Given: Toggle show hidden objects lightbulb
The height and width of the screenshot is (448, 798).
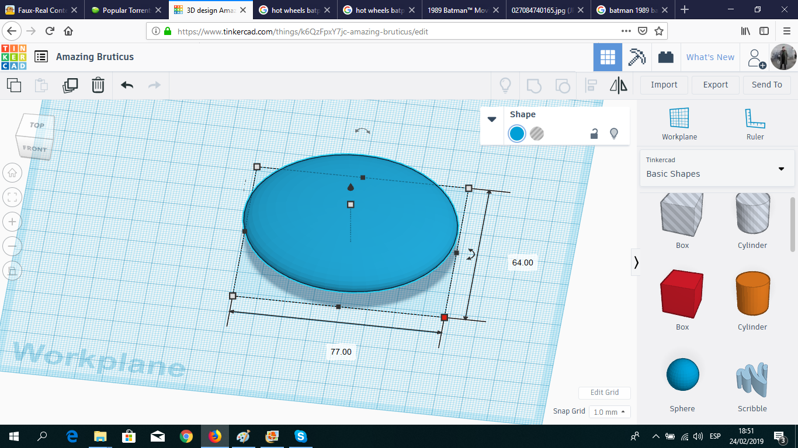Looking at the screenshot, I should tap(505, 85).
